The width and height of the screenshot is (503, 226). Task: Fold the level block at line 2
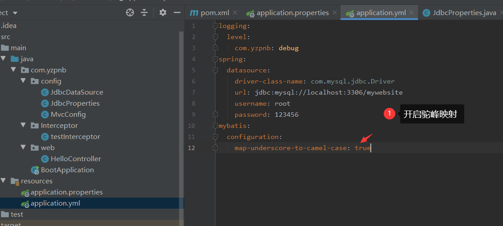tap(215, 37)
